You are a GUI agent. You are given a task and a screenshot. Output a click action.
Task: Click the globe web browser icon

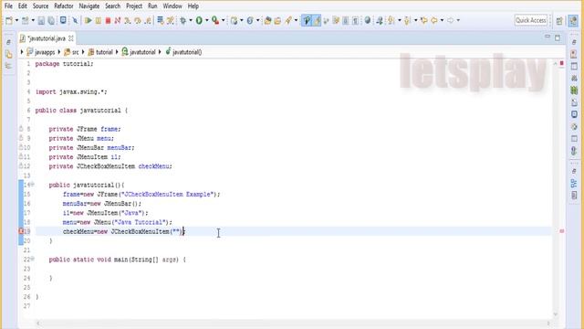368,20
